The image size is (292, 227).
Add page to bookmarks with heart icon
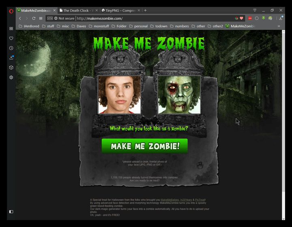pyautogui.click(x=242, y=18)
